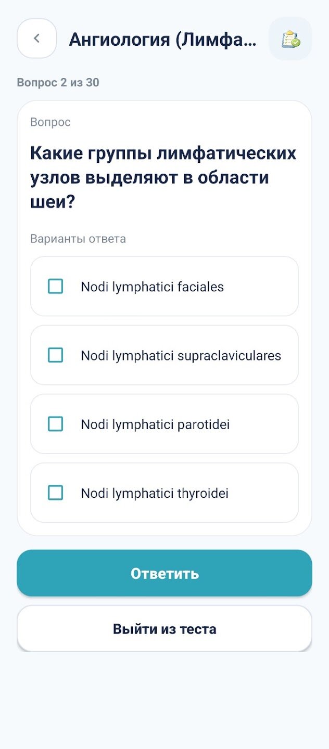This screenshot has height=749, width=329.
Task: Choose the Nodi lymphatici supraclaviculares option label
Action: [181, 356]
